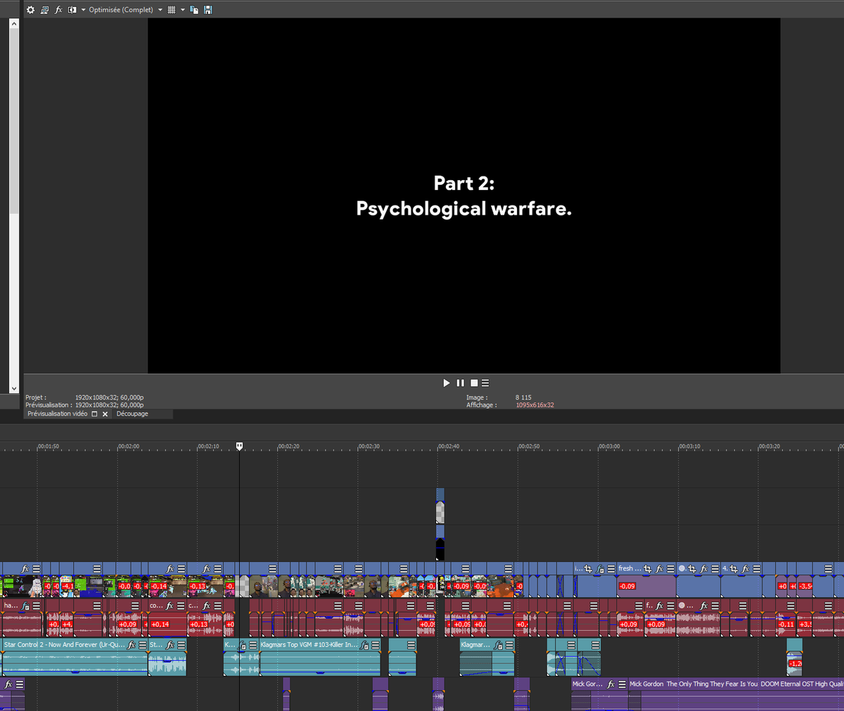
Task: Click ruler time label 00:02:40
Action: [x=449, y=447]
